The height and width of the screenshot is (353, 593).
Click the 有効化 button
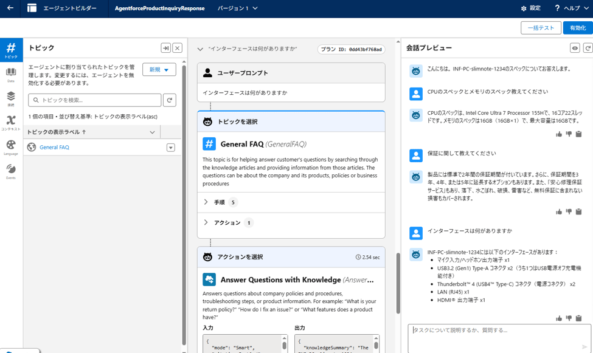click(578, 28)
